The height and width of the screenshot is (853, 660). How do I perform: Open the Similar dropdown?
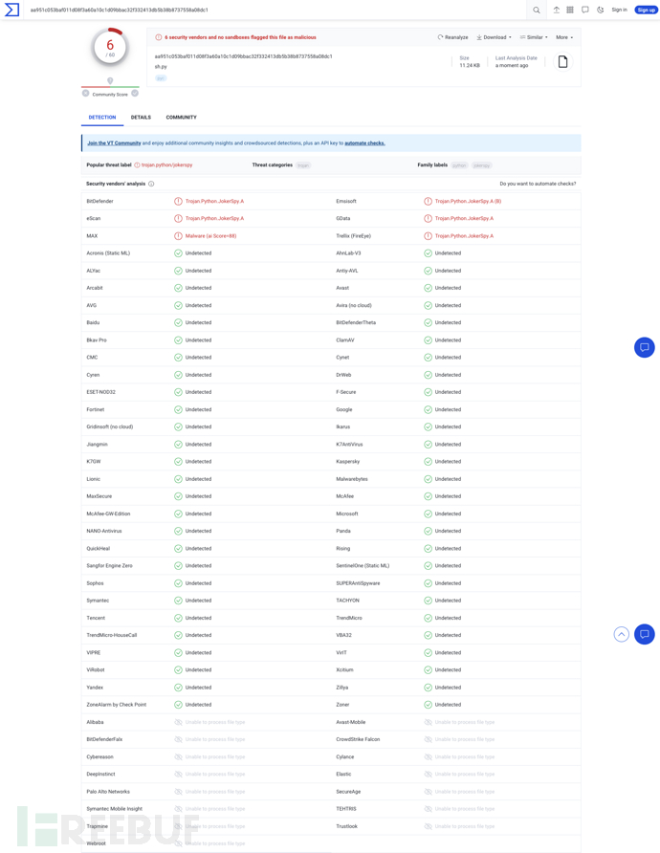(533, 36)
